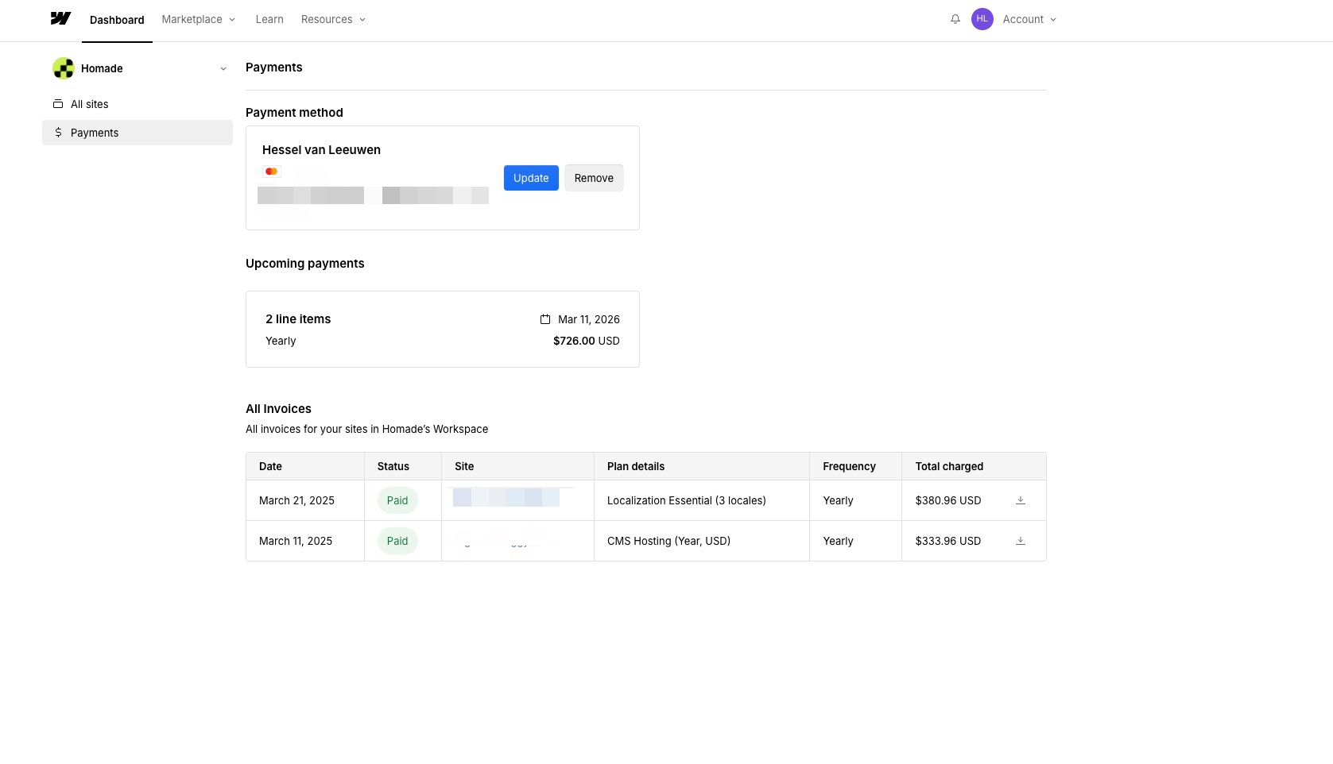Expand the Homade workspace switcher chevron
This screenshot has height=764, width=1333.
click(223, 69)
